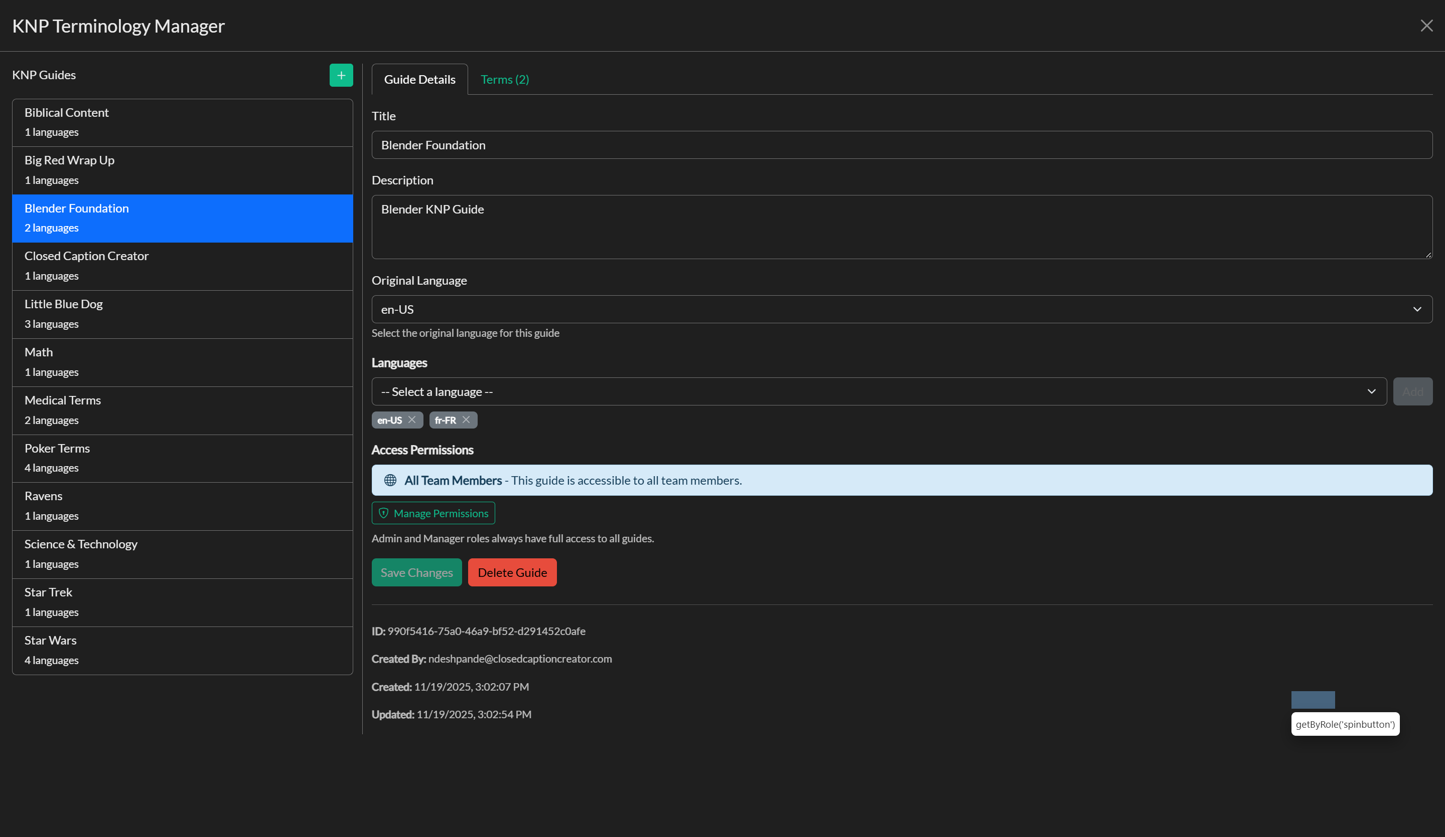This screenshot has width=1445, height=837.
Task: Select the Big Red Wrap Up guide
Action: [x=182, y=171]
